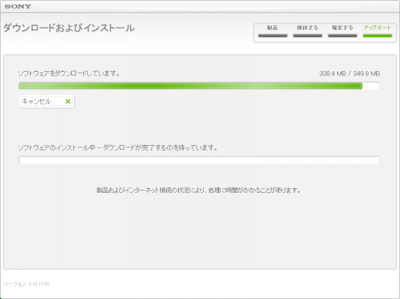This screenshot has width=400, height=299.
Task: Click the ソフトウェアのインストール中 status text
Action: pyautogui.click(x=118, y=147)
